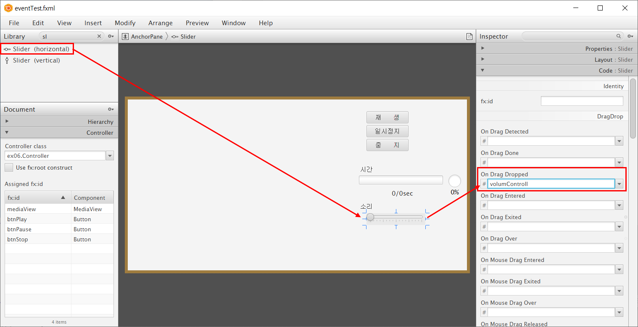Click the circular progress indicator
This screenshot has width=638, height=327.
coord(455,181)
